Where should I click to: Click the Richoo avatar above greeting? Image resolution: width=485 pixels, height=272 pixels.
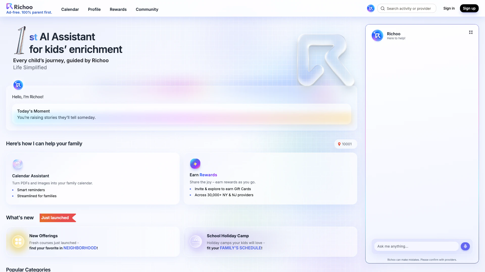pos(18,85)
